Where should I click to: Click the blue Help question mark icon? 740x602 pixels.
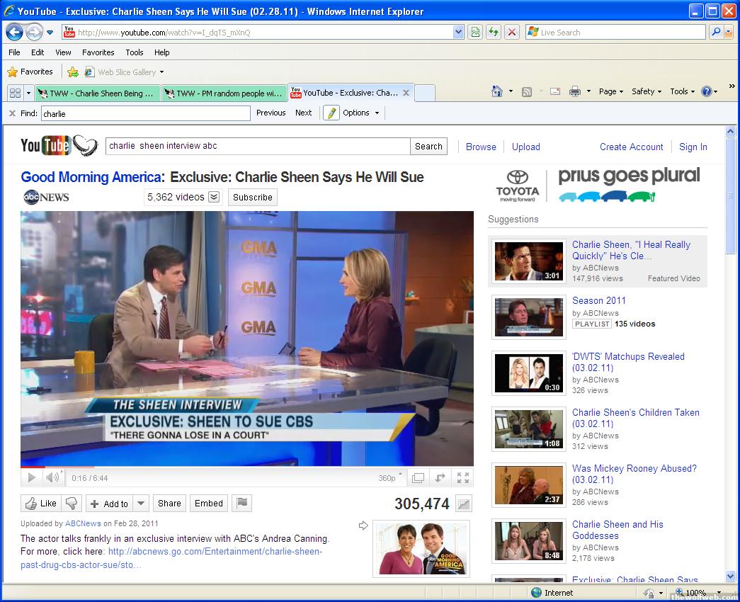(x=707, y=91)
